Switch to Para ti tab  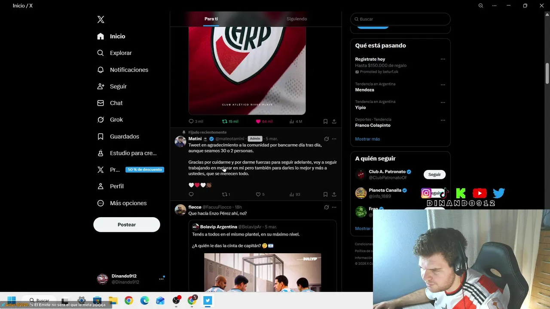pos(211,19)
